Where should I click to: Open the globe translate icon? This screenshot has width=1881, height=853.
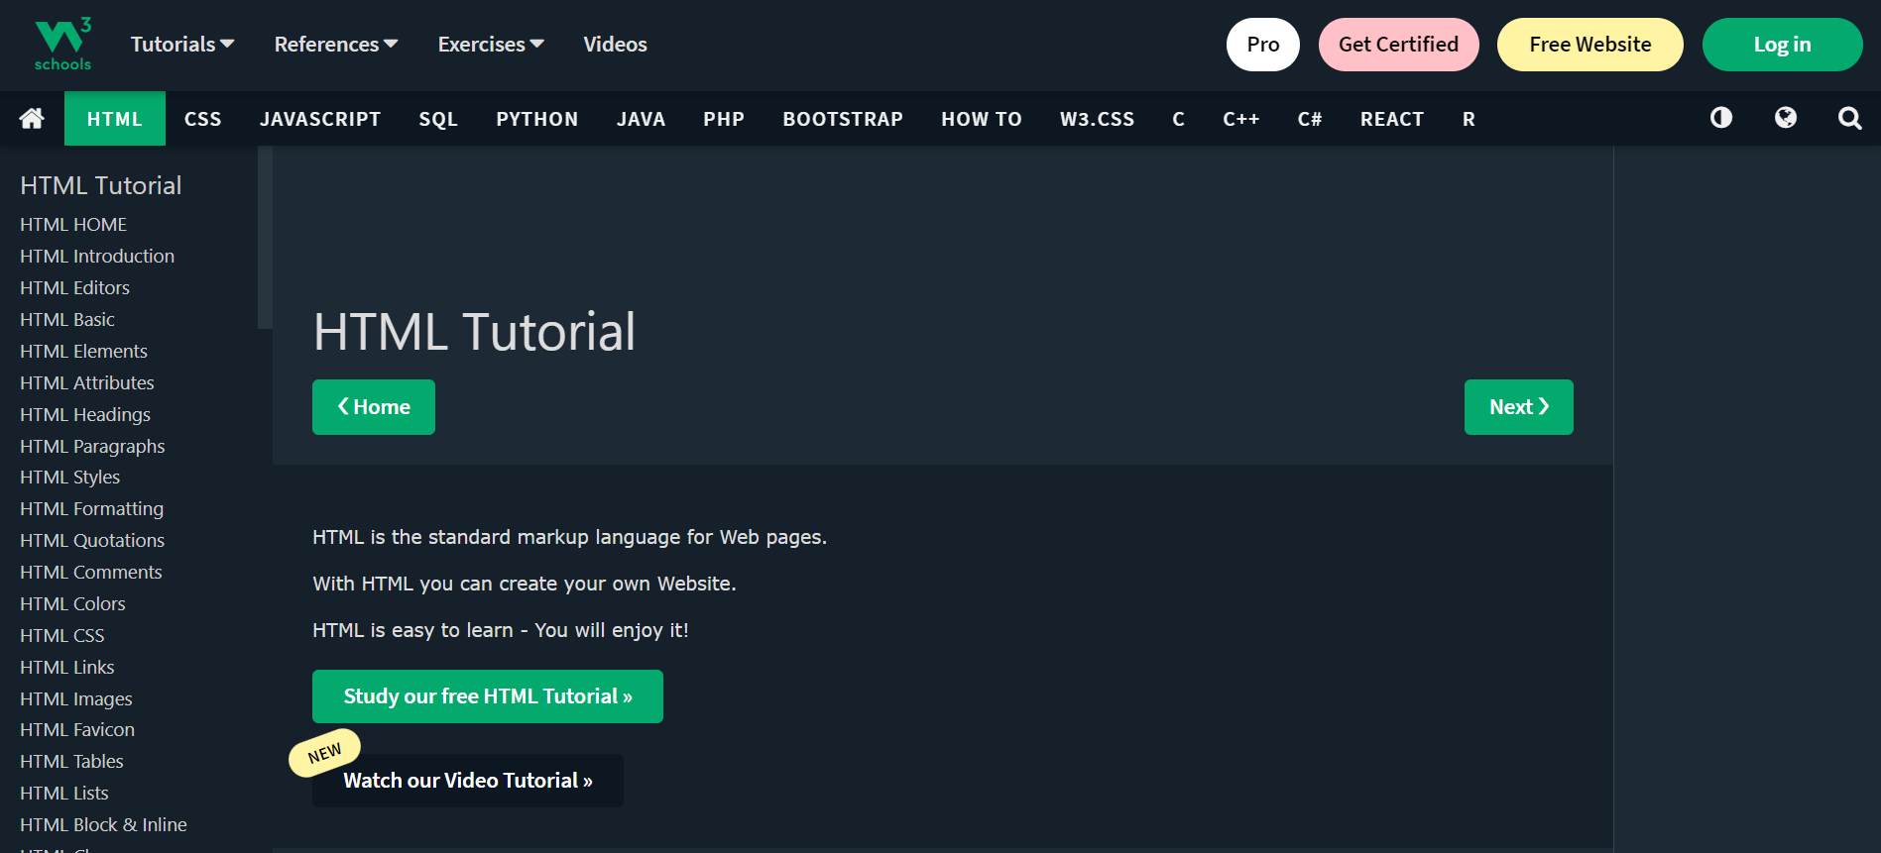(x=1786, y=118)
